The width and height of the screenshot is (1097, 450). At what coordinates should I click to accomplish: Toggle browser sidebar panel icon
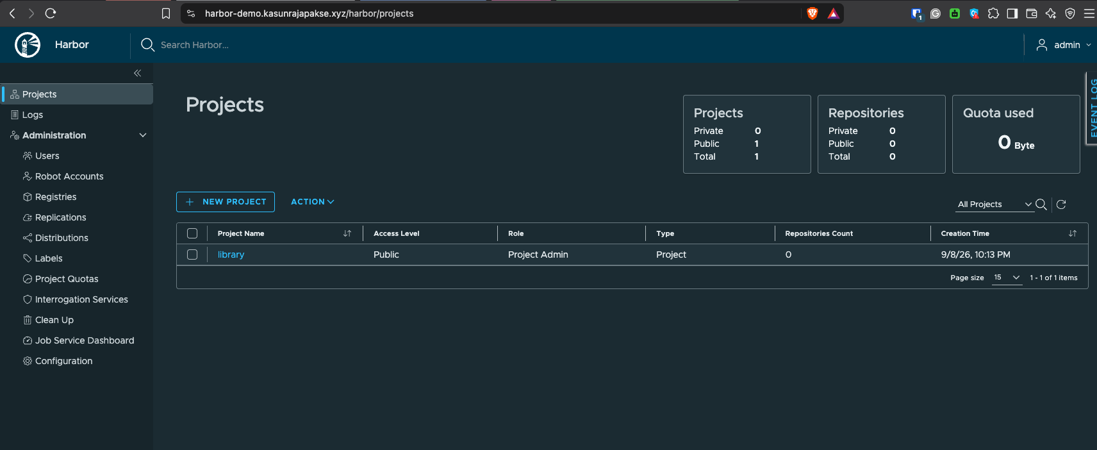click(x=1012, y=13)
